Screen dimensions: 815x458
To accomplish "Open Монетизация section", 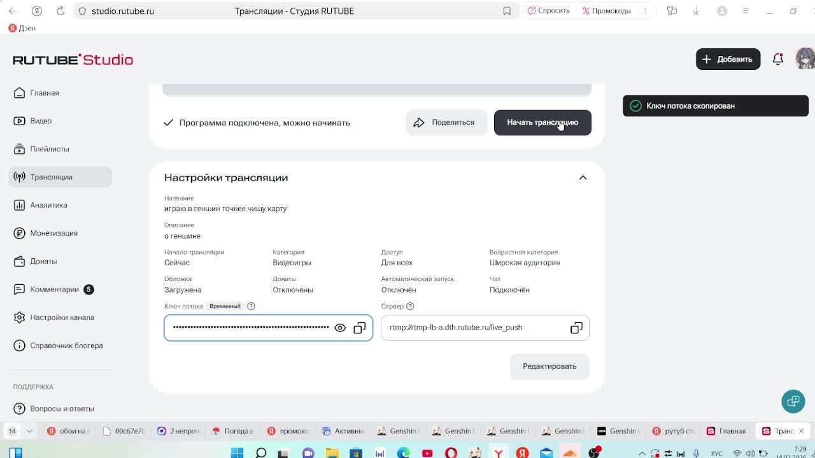I will click(x=60, y=233).
